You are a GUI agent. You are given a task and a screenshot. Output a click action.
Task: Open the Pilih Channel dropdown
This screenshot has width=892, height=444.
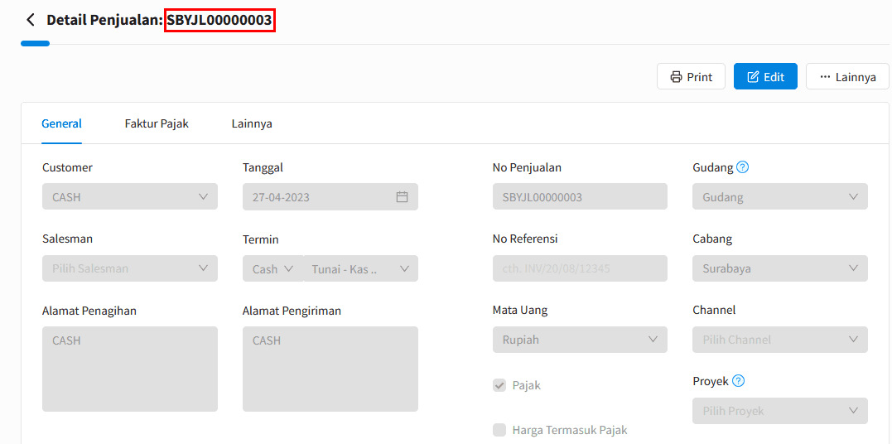[779, 340]
